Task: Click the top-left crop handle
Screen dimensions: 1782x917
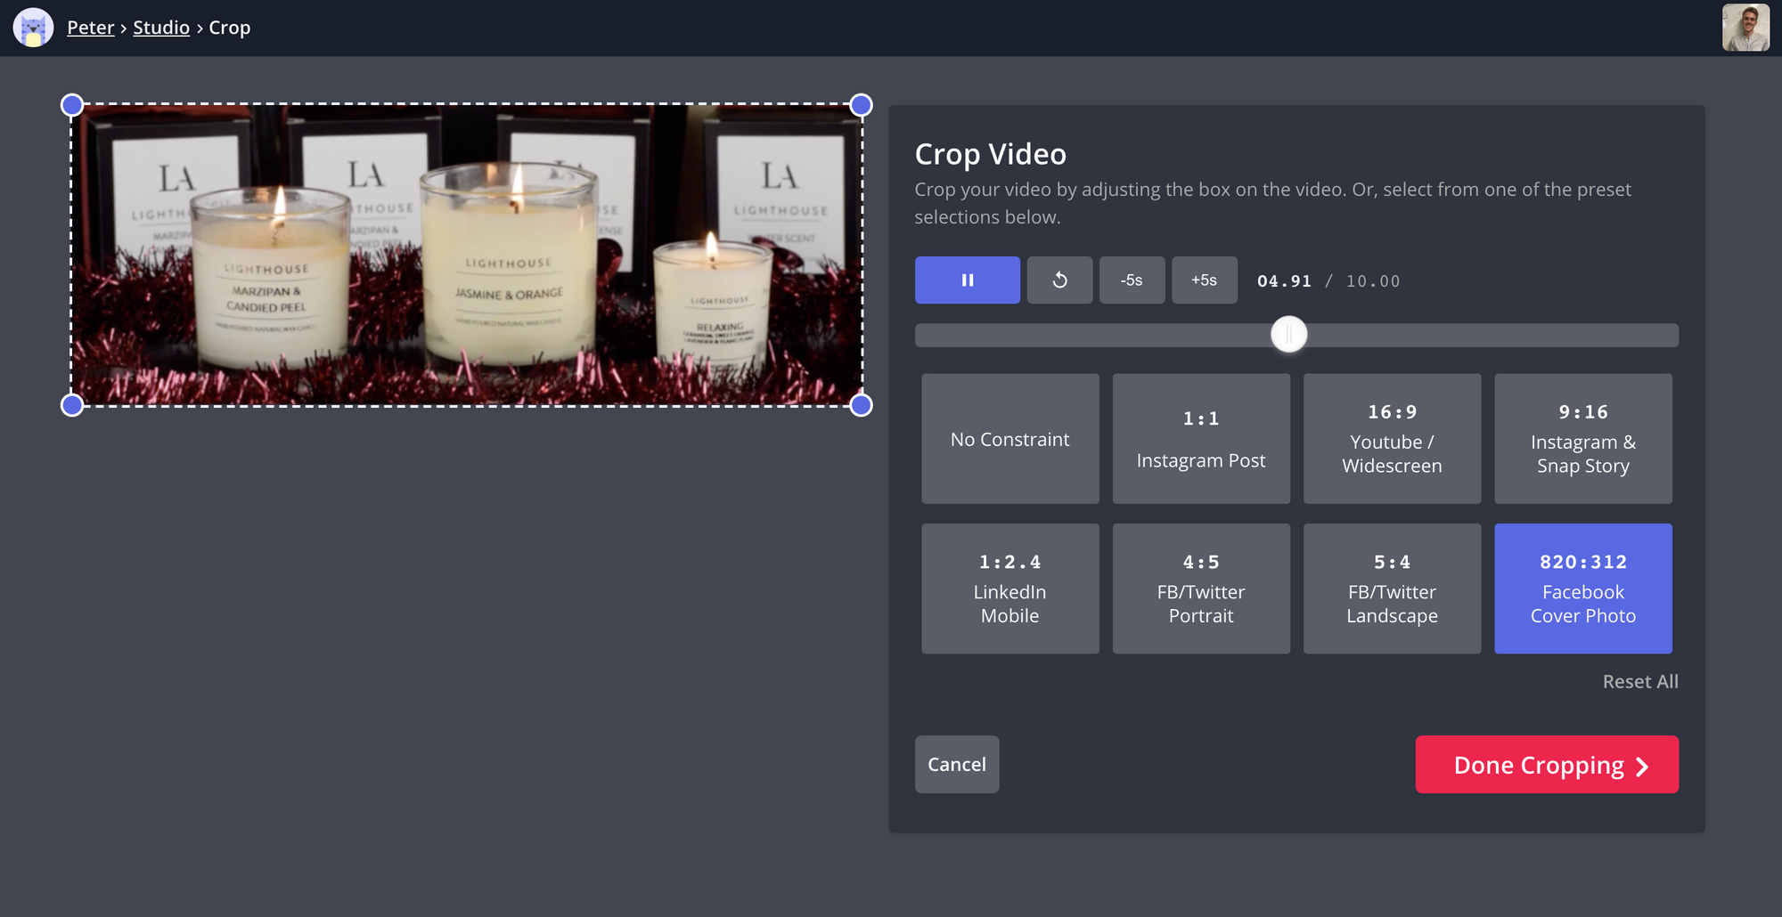Action: pyautogui.click(x=72, y=105)
